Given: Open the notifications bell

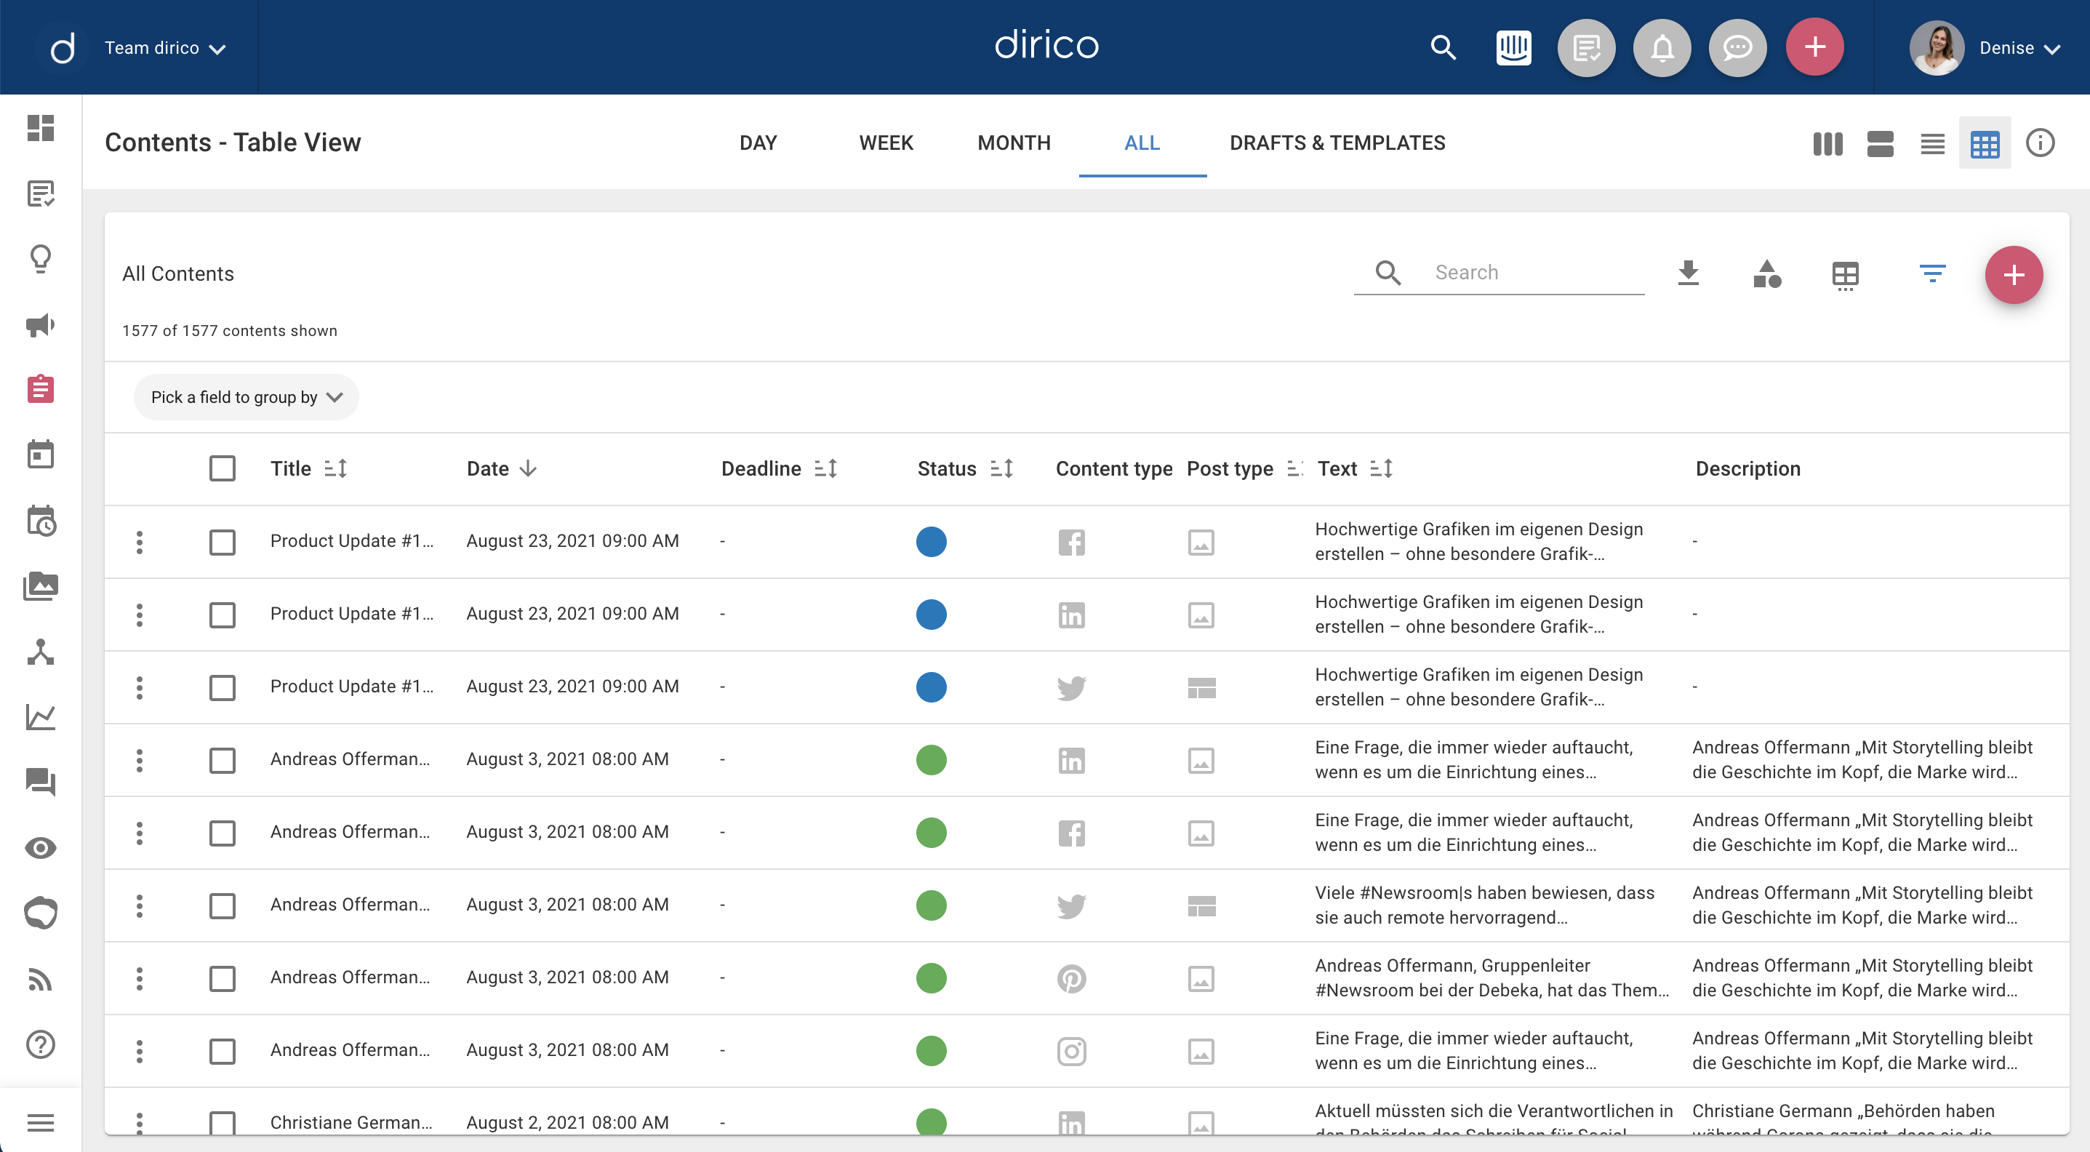Looking at the screenshot, I should coord(1662,47).
